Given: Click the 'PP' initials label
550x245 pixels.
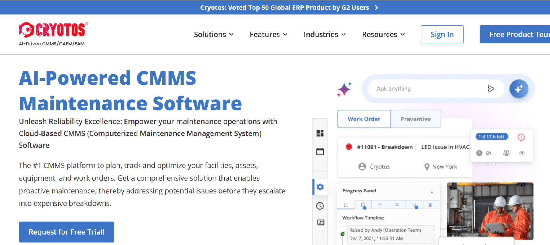Looking at the screenshot, I should coord(522,153).
